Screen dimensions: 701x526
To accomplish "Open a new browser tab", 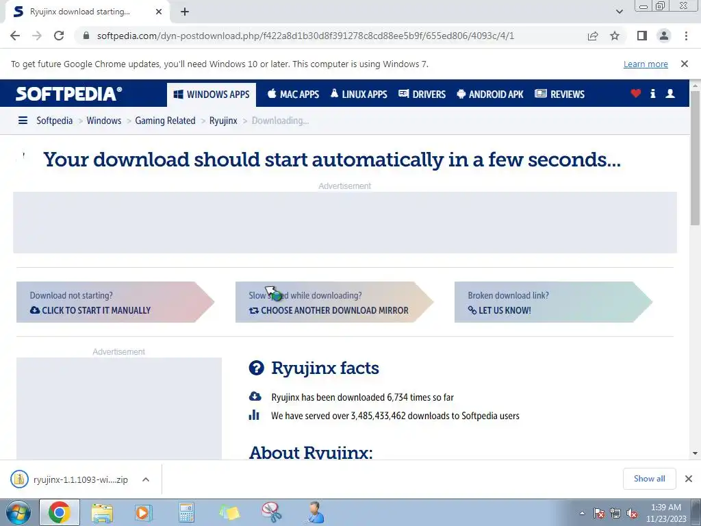I will pyautogui.click(x=185, y=12).
